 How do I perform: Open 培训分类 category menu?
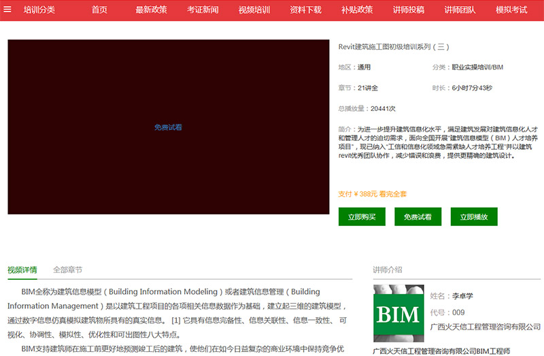tap(39, 10)
